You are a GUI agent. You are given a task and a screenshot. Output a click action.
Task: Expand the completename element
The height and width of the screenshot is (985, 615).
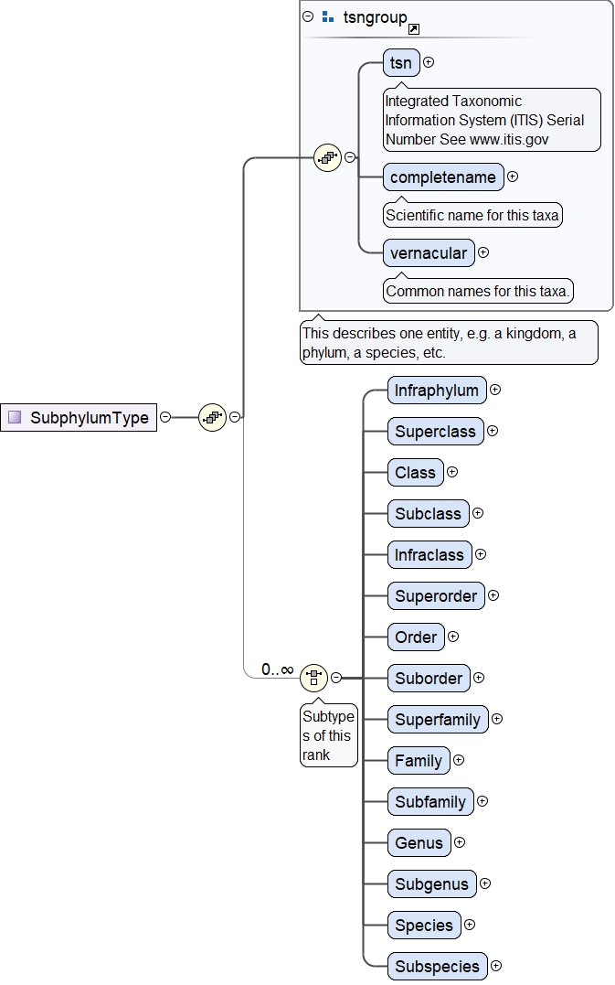click(x=513, y=177)
